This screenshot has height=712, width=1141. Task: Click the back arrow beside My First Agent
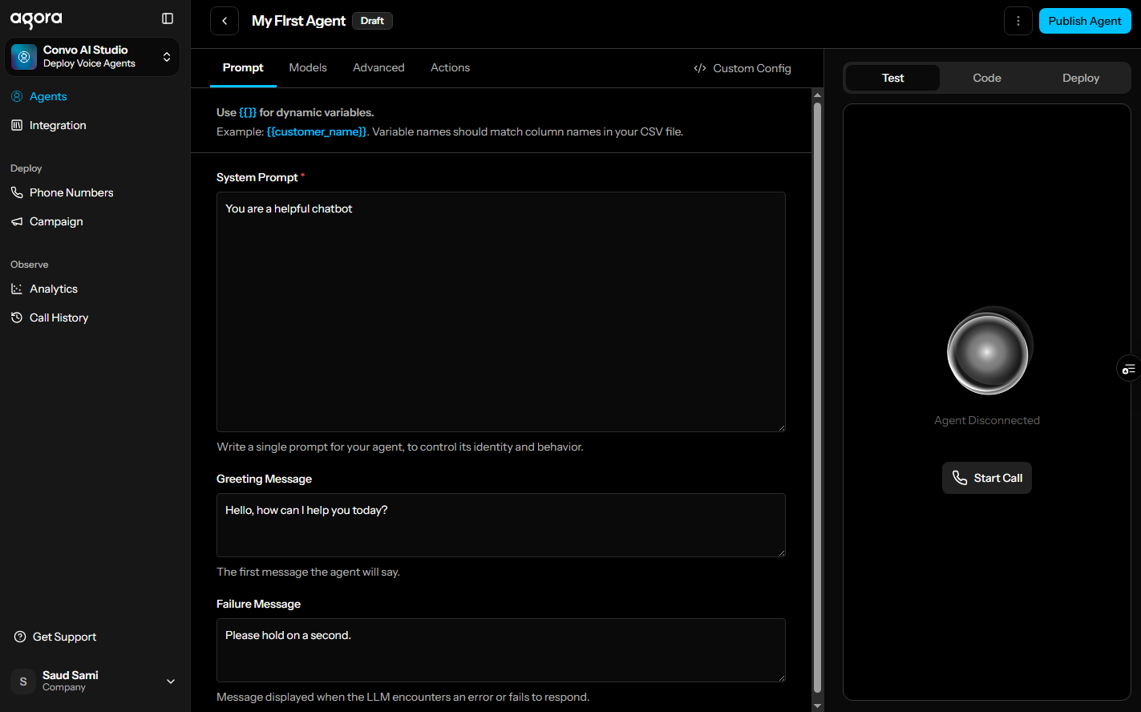225,21
